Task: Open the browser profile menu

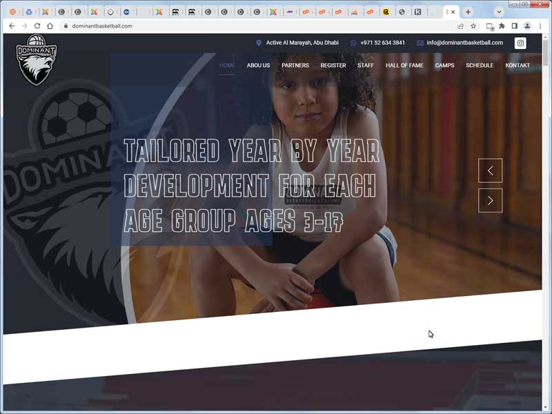Action: [527, 26]
